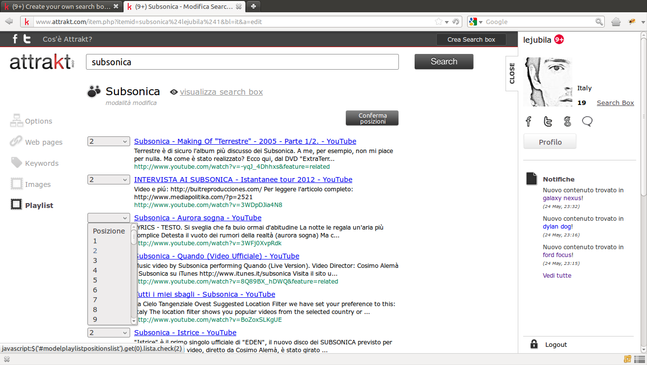Open position dropdown for INTERVISTA AI SUBSONICA
This screenshot has height=365, width=647.
coord(109,180)
